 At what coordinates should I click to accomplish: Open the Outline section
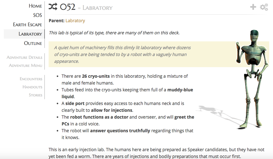tap(33, 43)
